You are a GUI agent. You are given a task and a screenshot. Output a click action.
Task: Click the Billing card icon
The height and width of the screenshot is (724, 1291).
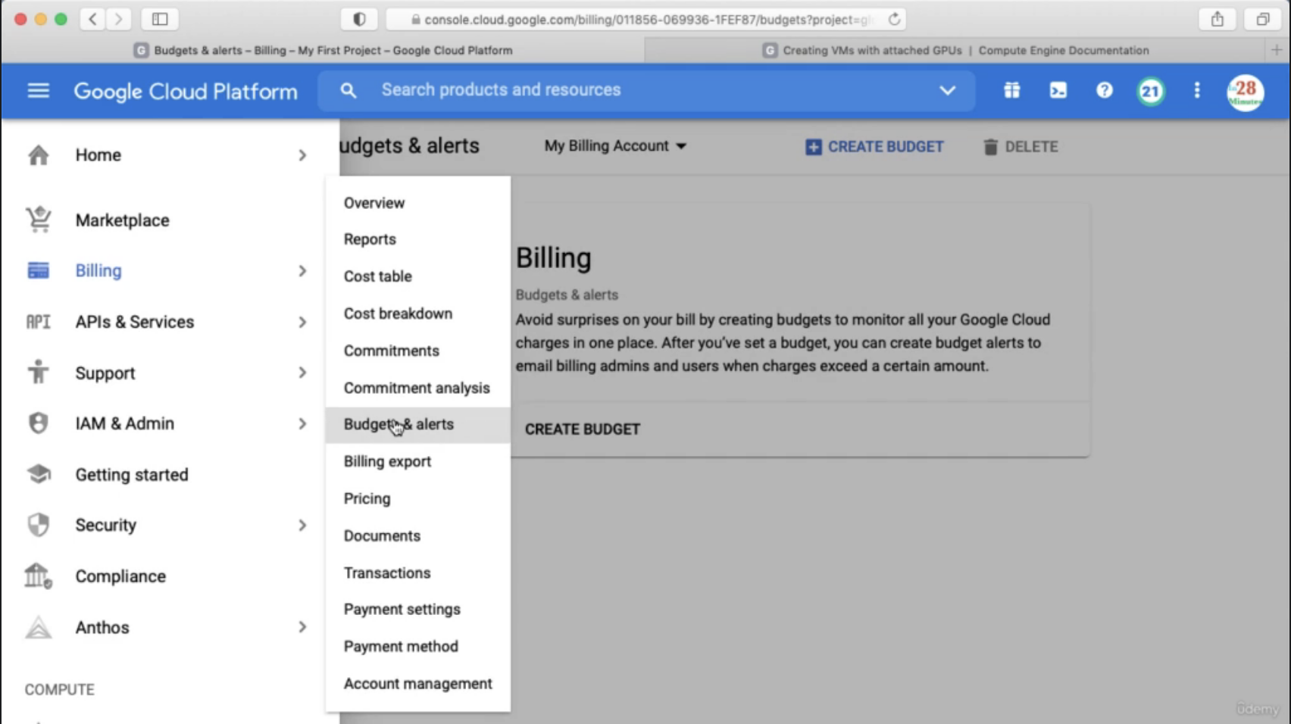pos(38,270)
